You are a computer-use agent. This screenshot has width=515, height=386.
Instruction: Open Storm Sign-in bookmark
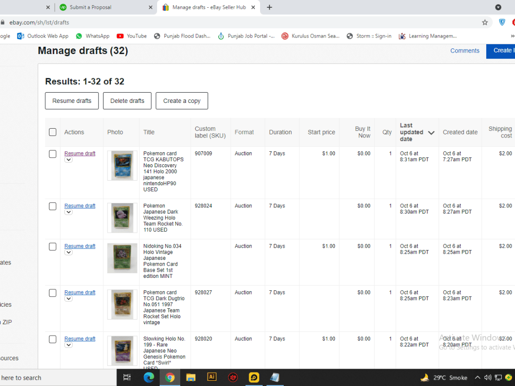(369, 36)
